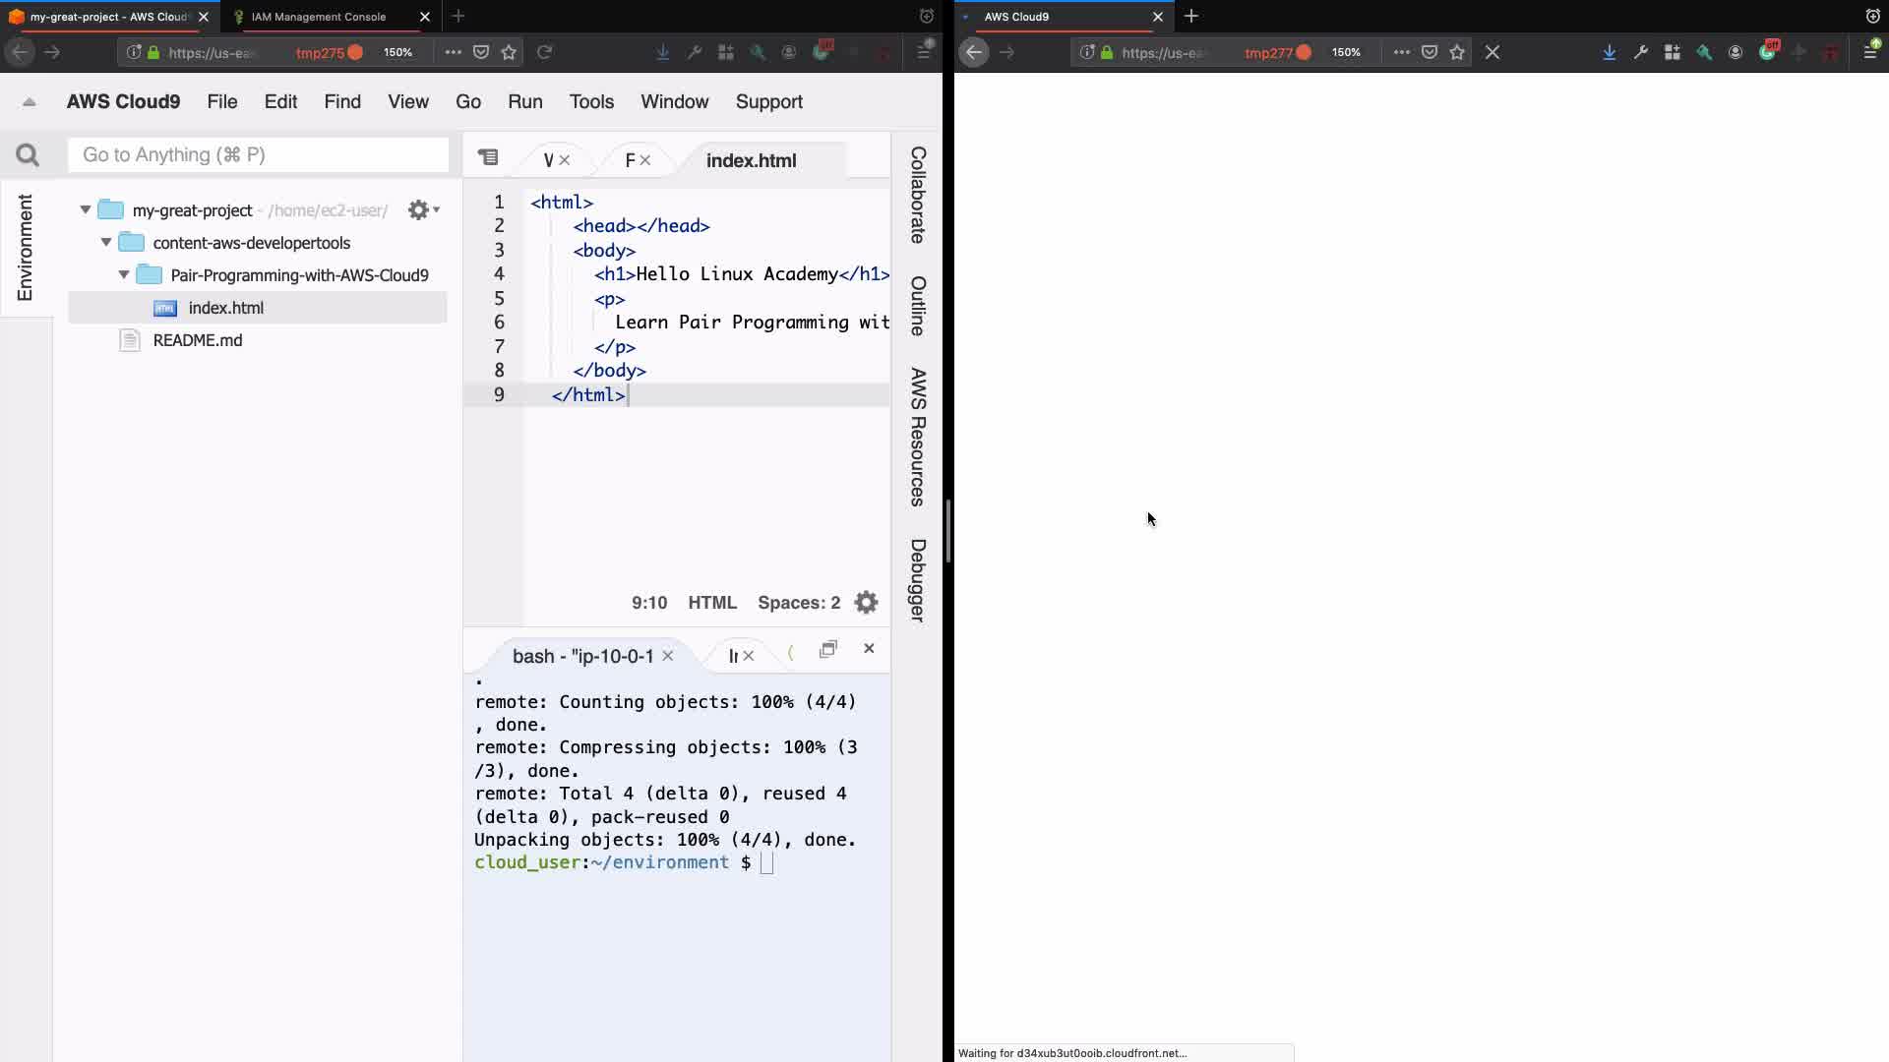This screenshot has height=1062, width=1889.
Task: Open the Run menu
Action: click(524, 102)
